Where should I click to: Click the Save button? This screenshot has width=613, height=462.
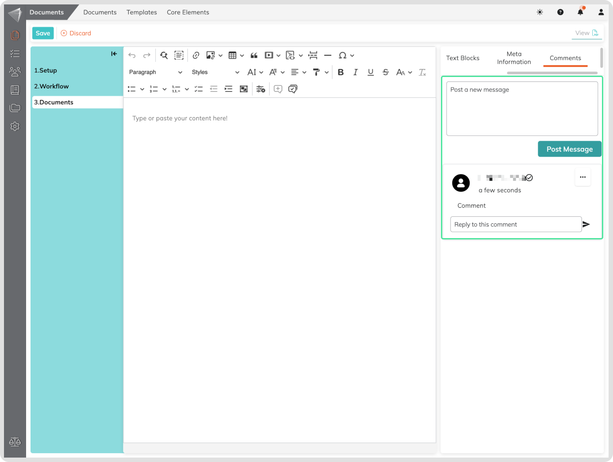[43, 33]
